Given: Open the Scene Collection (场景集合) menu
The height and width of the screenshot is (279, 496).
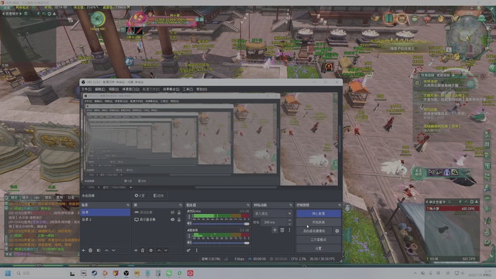Looking at the screenshot, I should [x=171, y=89].
